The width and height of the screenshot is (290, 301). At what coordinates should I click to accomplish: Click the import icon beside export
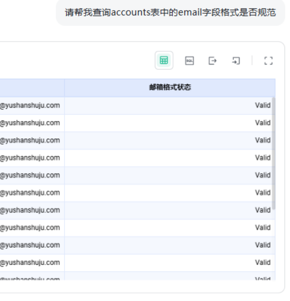(x=236, y=61)
